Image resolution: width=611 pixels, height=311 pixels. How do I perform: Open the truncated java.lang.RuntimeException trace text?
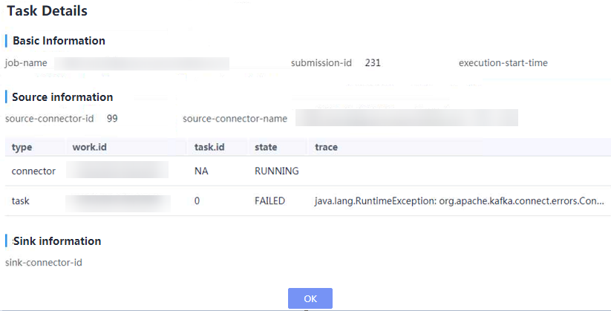point(460,201)
